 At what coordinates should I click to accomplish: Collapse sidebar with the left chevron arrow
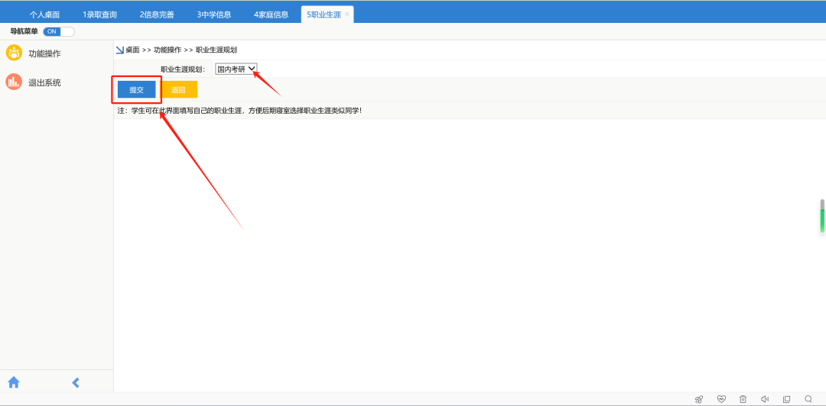[76, 382]
